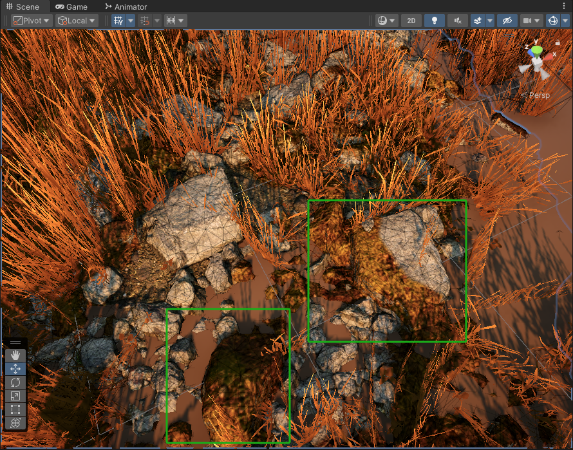
Task: Open the Local handle rotation dropdown
Action: 77,21
